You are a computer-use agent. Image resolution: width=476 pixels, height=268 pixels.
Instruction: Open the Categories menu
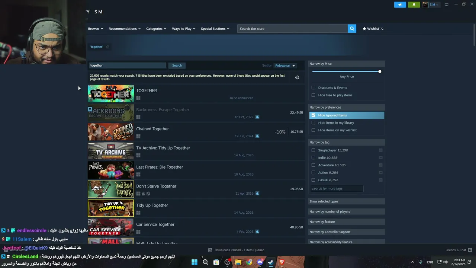tap(156, 29)
